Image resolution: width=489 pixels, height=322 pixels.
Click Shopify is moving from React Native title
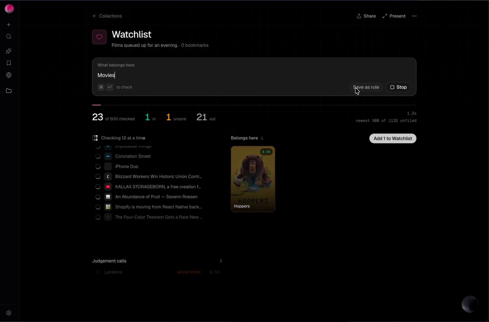(159, 207)
